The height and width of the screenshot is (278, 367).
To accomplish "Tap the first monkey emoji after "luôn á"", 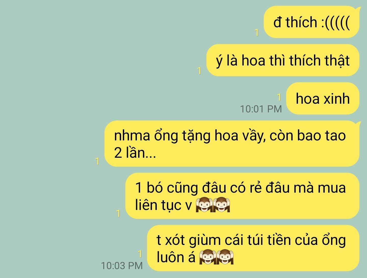I will click(x=208, y=257).
